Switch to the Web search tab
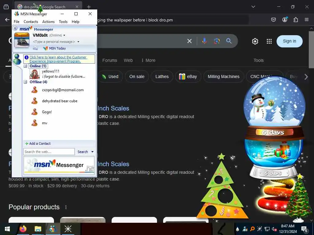The image size is (314, 235). [128, 60]
